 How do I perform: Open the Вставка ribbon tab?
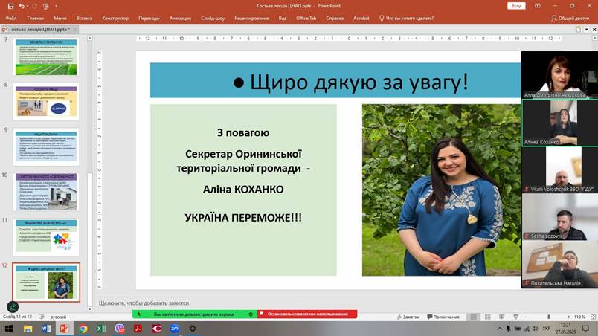[x=84, y=18]
